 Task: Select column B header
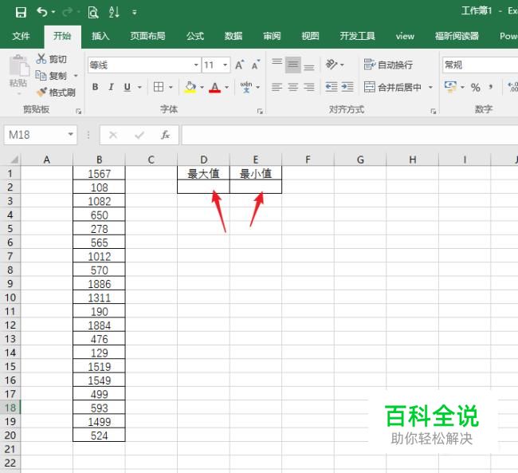click(x=99, y=160)
